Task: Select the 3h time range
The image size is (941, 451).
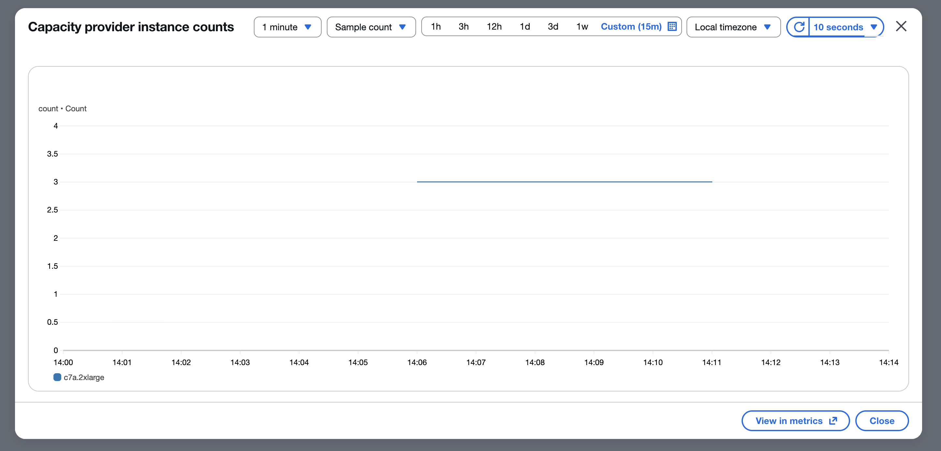Action: tap(463, 27)
